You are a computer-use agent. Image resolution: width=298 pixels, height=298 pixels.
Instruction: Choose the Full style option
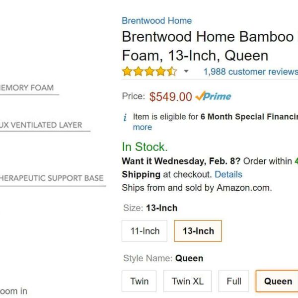(x=234, y=281)
